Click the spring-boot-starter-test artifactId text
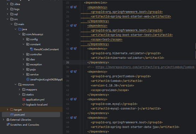The image size is (196, 134). click(x=131, y=35)
